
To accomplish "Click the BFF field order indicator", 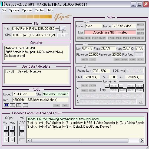I will [x=124, y=59].
